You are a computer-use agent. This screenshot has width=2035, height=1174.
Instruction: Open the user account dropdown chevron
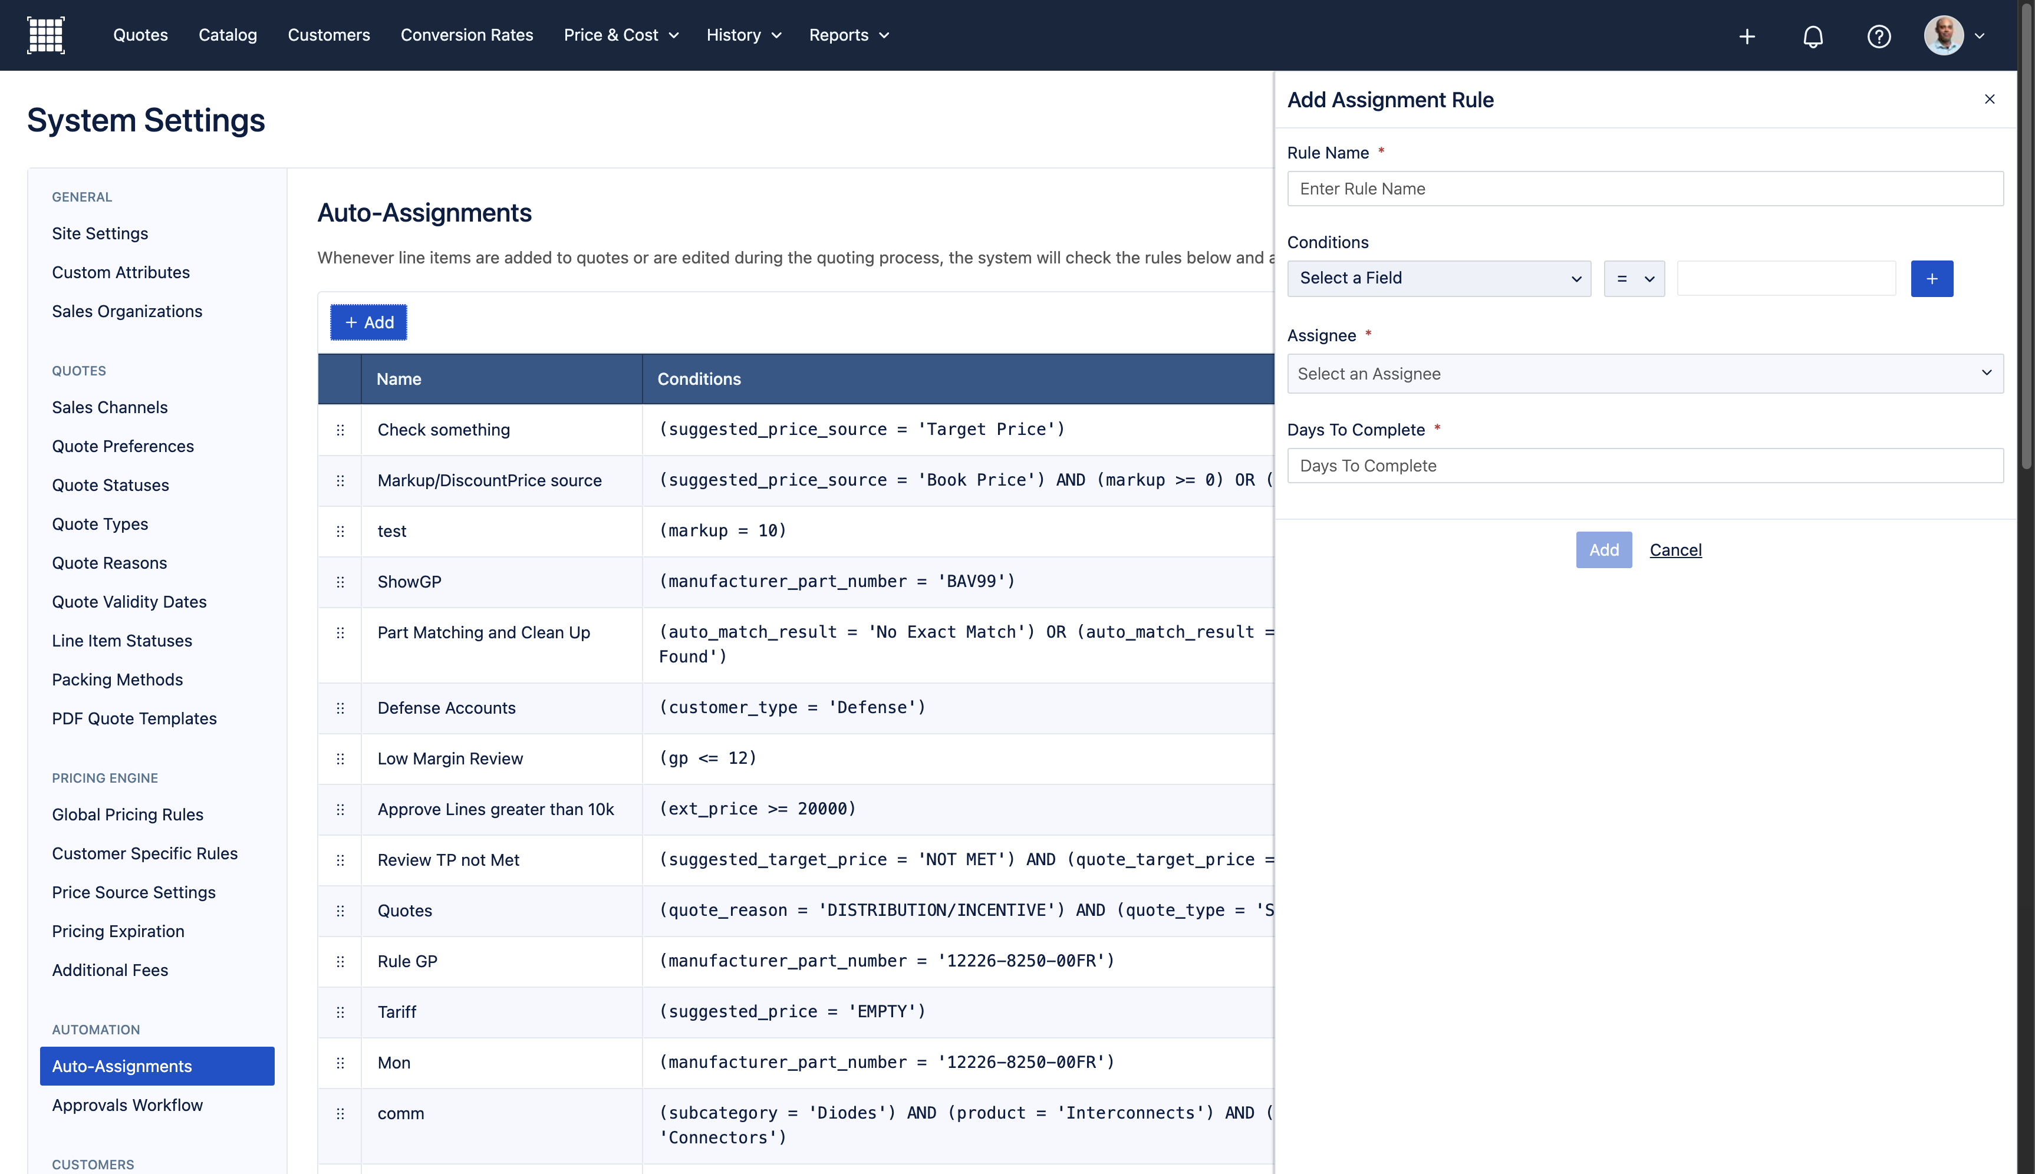tap(1980, 35)
